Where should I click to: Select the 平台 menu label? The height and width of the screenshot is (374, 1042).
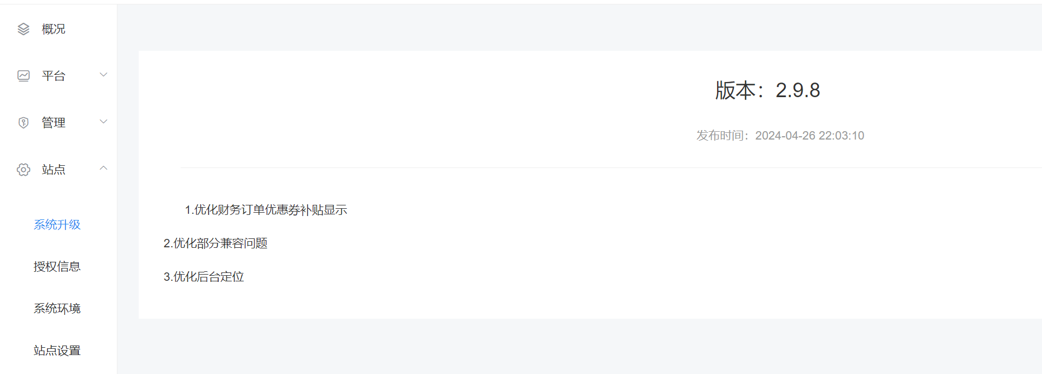[x=54, y=76]
